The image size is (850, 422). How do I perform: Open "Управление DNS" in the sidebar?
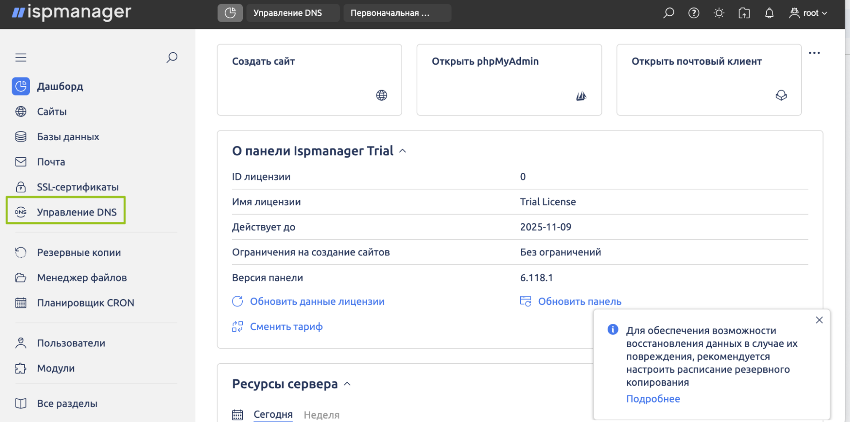click(77, 212)
